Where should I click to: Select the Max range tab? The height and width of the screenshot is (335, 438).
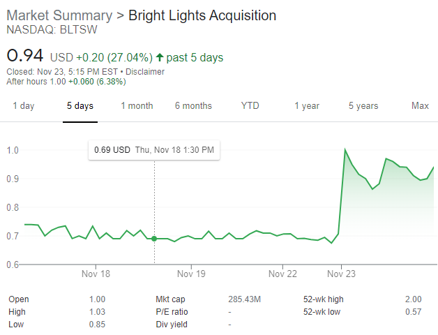coord(420,105)
